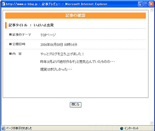The image size is (155, 131).
Task: Click the IE page icon in title bar
Action: [3, 4]
